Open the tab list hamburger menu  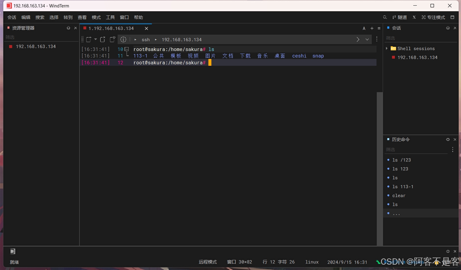click(379, 28)
